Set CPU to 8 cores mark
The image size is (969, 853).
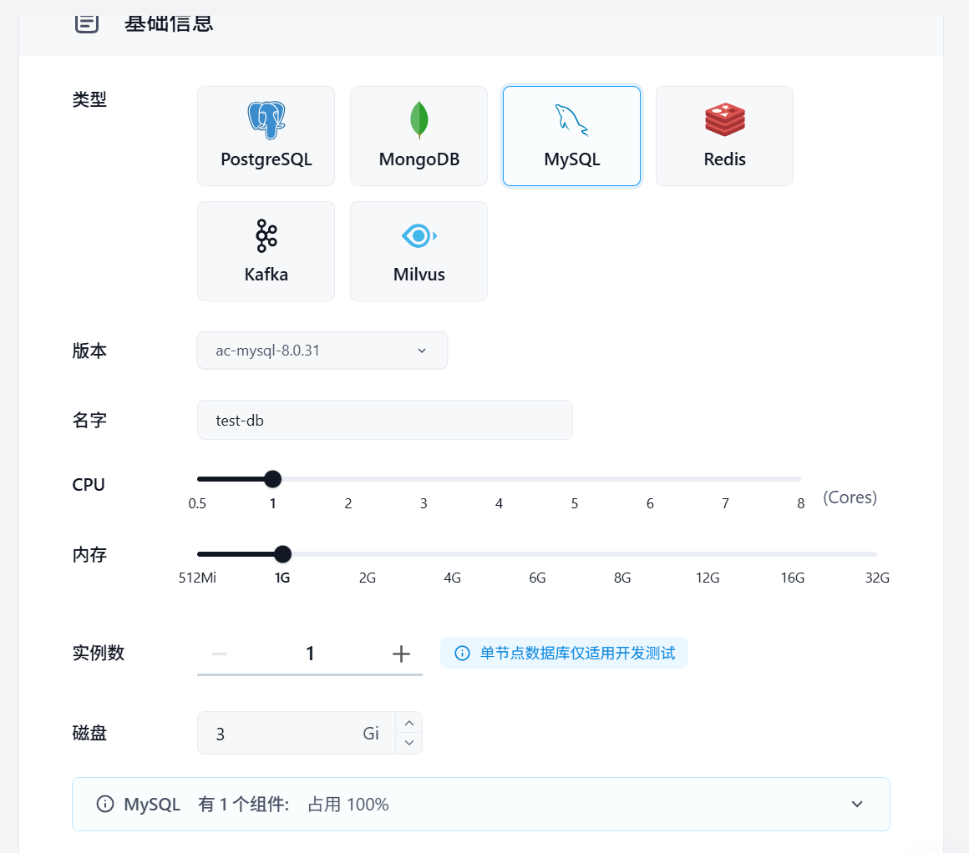[800, 503]
